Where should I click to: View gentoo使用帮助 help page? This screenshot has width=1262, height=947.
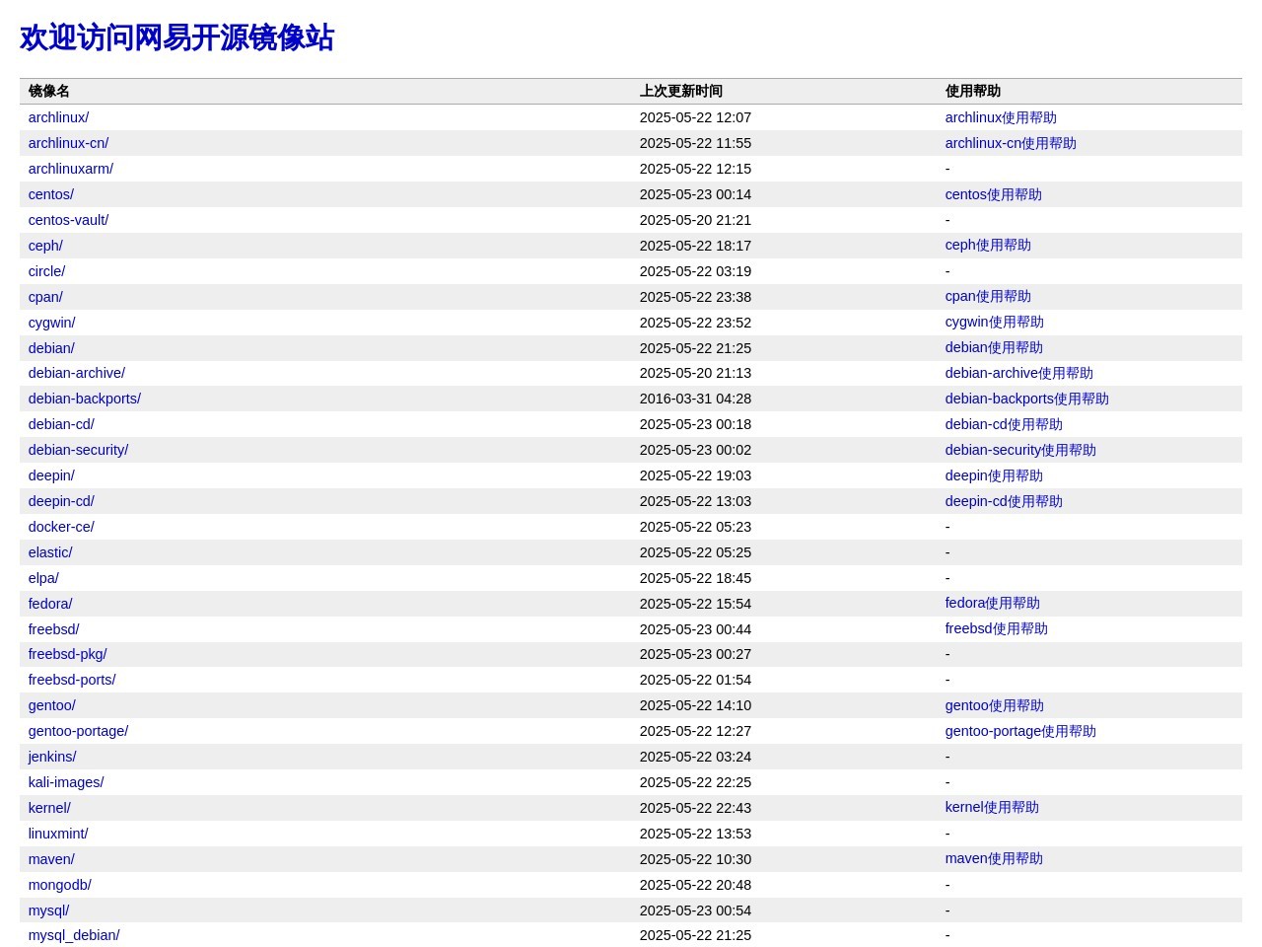click(x=995, y=705)
